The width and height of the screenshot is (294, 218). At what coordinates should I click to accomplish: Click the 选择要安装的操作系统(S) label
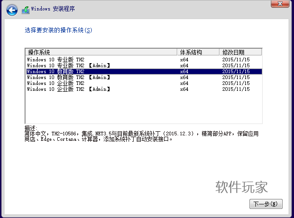(x=58, y=30)
